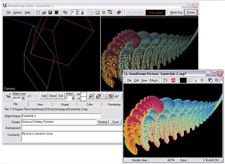Click the gray square icon beside black swatch
Image resolution: width=225 pixels, height=164 pixels.
point(190,80)
